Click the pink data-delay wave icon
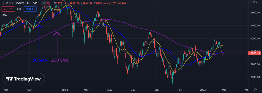Image resolution: width=262 pixels, height=93 pixels. [x=48, y=3]
